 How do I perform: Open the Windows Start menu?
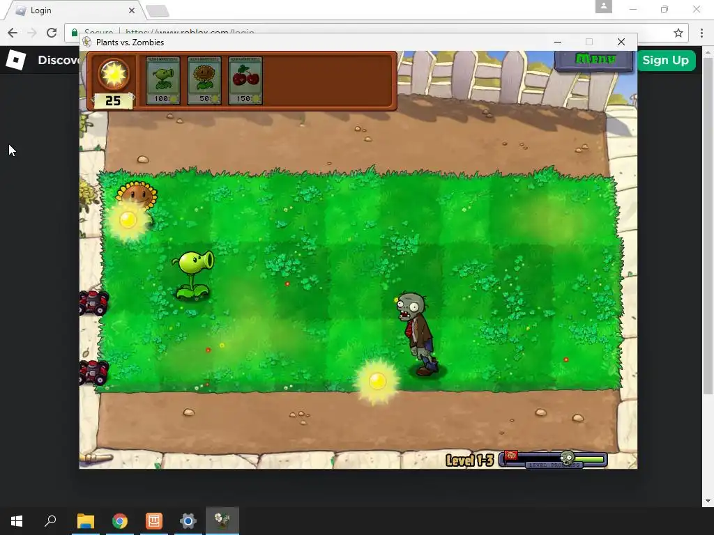(x=17, y=521)
